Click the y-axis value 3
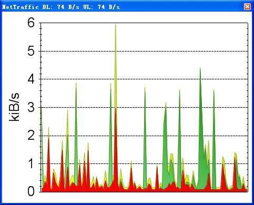This screenshot has height=205, width=254. [31, 107]
